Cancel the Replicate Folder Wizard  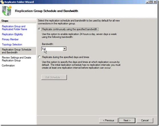coord(145,120)
